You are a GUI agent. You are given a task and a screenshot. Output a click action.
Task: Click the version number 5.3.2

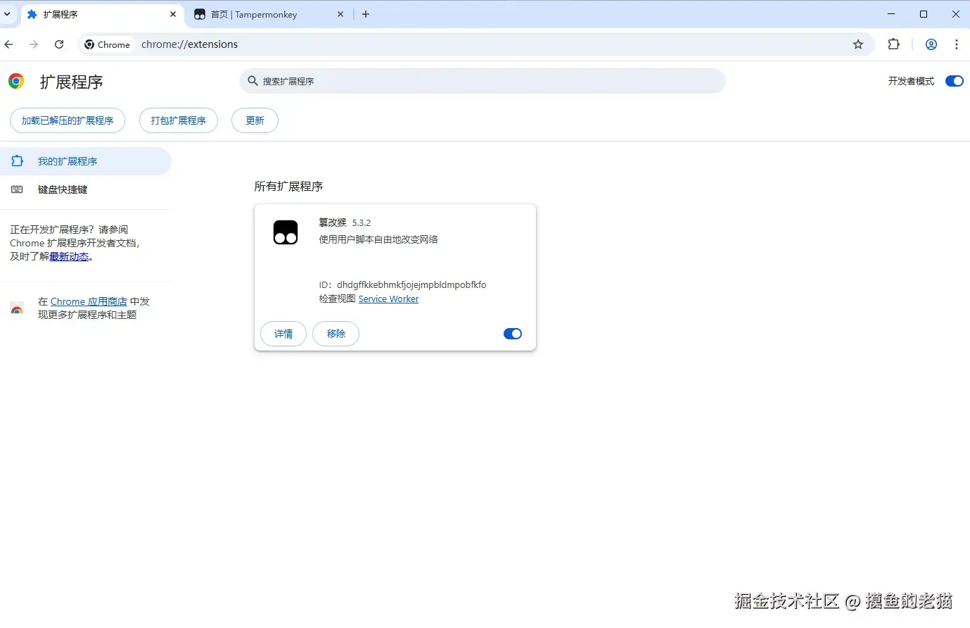point(362,222)
